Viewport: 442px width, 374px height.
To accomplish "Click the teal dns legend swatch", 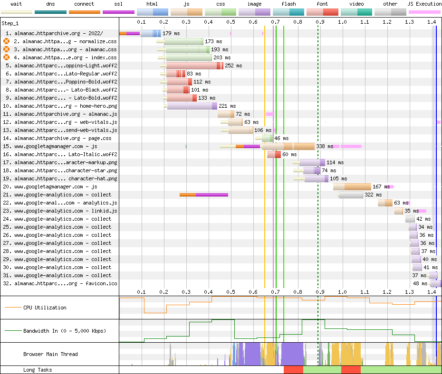I will point(50,11).
